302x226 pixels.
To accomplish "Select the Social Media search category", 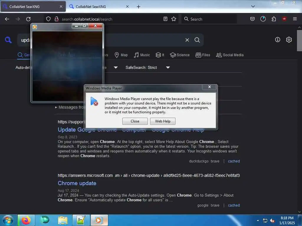I will click(230, 55).
